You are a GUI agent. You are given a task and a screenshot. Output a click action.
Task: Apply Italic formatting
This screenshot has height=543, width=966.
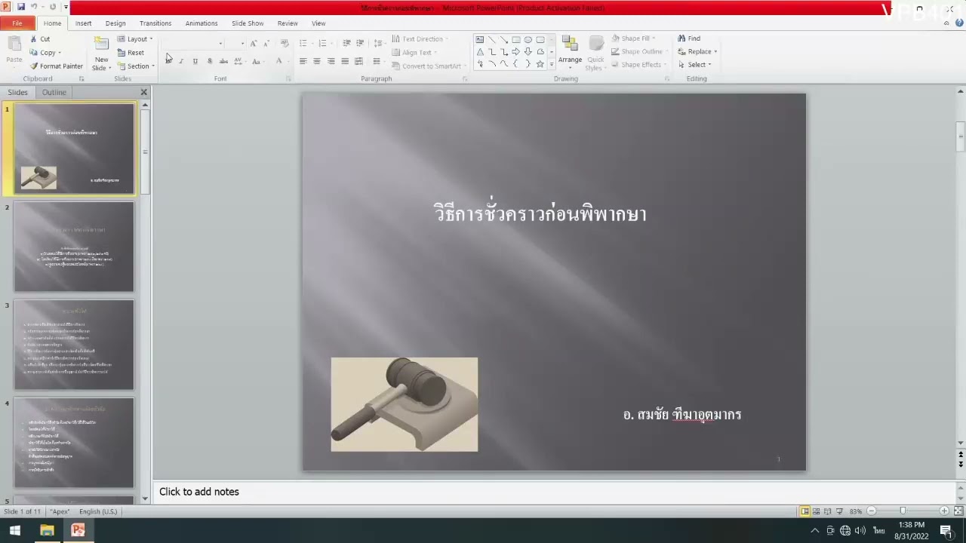click(181, 61)
